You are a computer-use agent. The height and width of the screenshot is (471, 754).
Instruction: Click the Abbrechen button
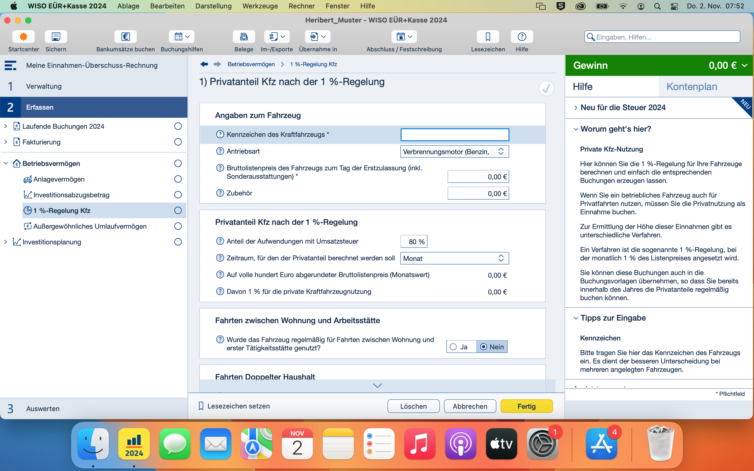[x=470, y=406]
